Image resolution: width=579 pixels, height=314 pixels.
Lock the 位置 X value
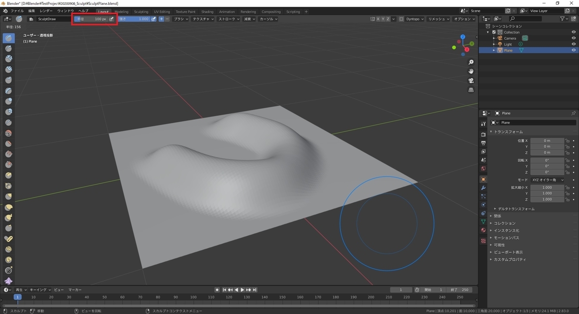click(567, 141)
